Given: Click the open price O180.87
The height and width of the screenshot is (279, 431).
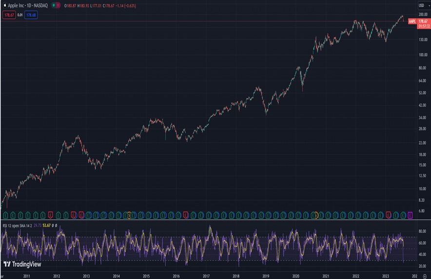Looking at the screenshot, I should [70, 5].
